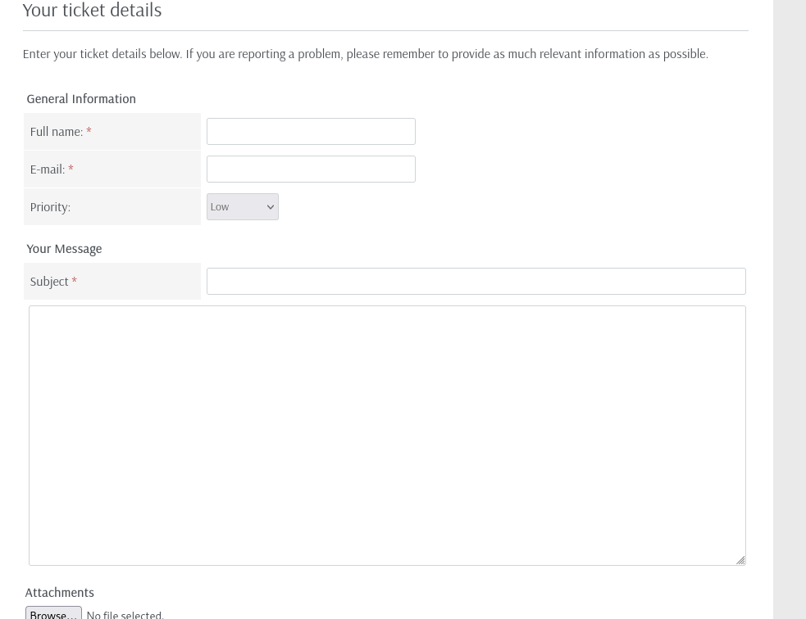Image resolution: width=806 pixels, height=619 pixels.
Task: Open the Priority dropdown showing Low
Action: tap(243, 207)
